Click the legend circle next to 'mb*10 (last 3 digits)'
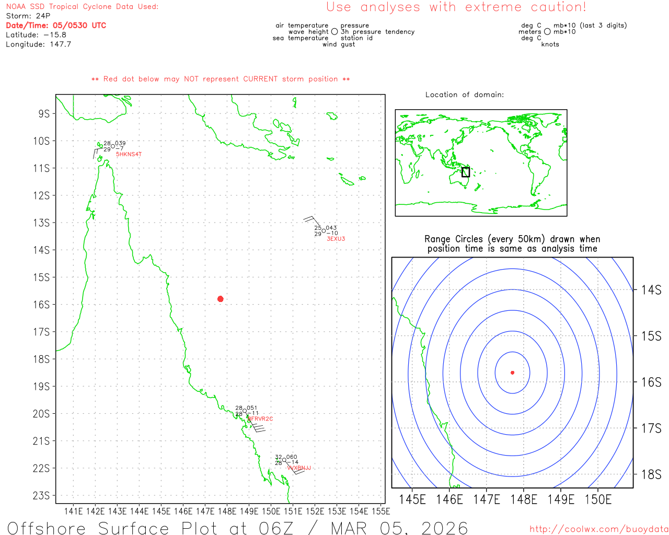The image size is (669, 535). point(547,31)
